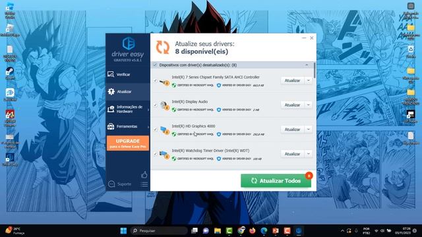
Task: Uncheck the Watchdog Timer Driver checkbox
Action: (x=155, y=154)
